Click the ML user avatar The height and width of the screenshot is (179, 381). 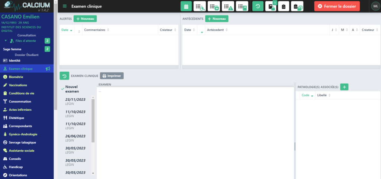pyautogui.click(x=375, y=6)
